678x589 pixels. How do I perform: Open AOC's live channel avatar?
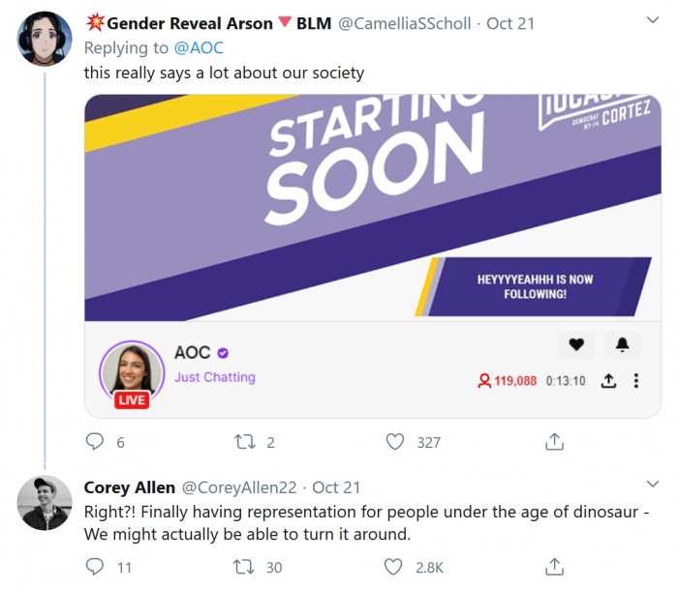click(x=131, y=372)
